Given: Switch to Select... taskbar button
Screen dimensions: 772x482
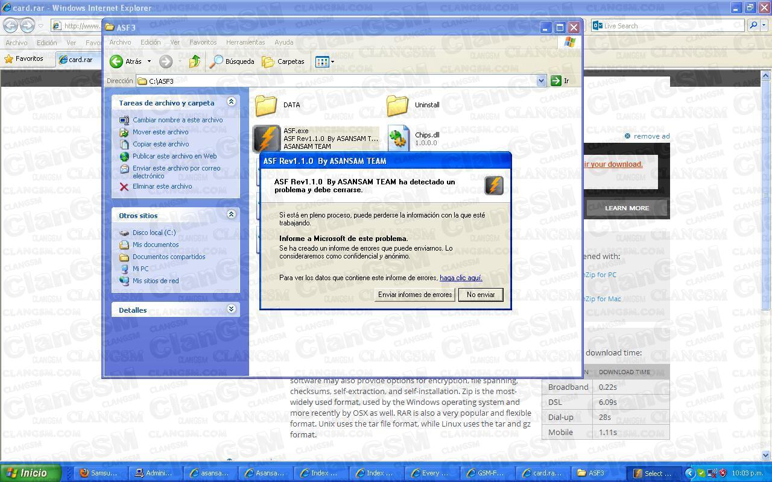Looking at the screenshot, I should pos(654,473).
